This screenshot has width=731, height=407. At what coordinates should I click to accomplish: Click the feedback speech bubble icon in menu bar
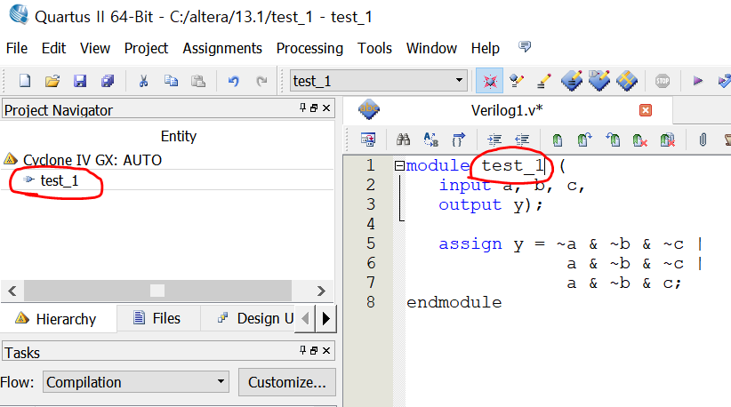(525, 46)
